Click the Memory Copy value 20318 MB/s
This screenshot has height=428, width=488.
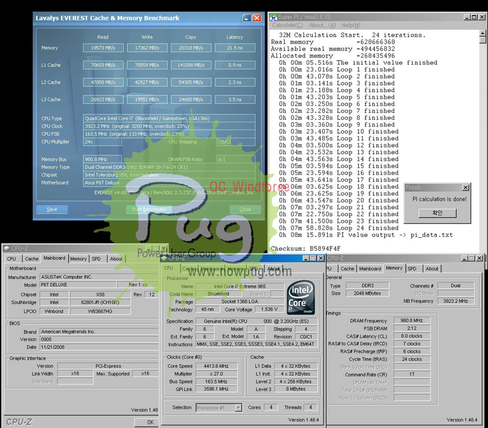pos(191,48)
